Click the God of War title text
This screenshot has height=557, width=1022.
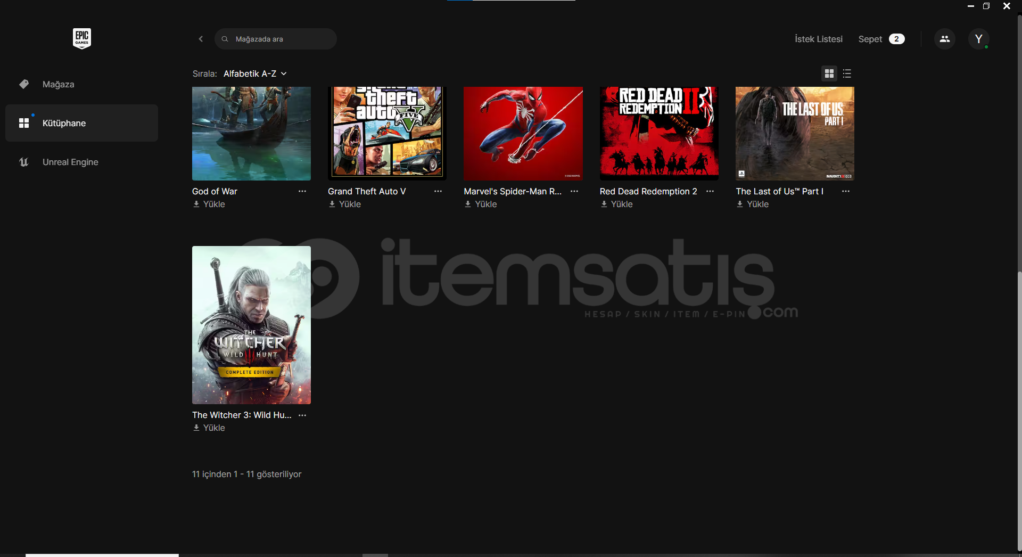215,191
